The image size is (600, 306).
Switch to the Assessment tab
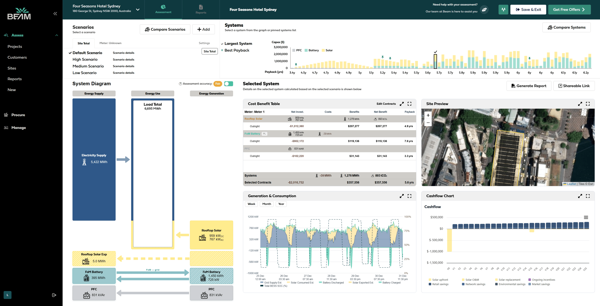click(163, 10)
